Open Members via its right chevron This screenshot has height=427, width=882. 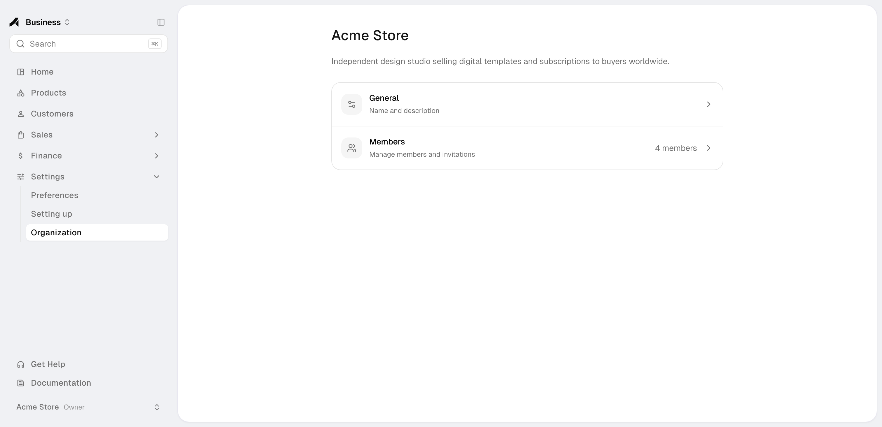pos(708,148)
